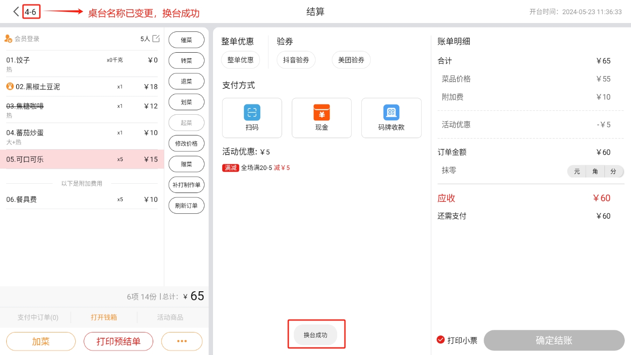Select 元 rounding option
The width and height of the screenshot is (631, 355).
tap(577, 171)
